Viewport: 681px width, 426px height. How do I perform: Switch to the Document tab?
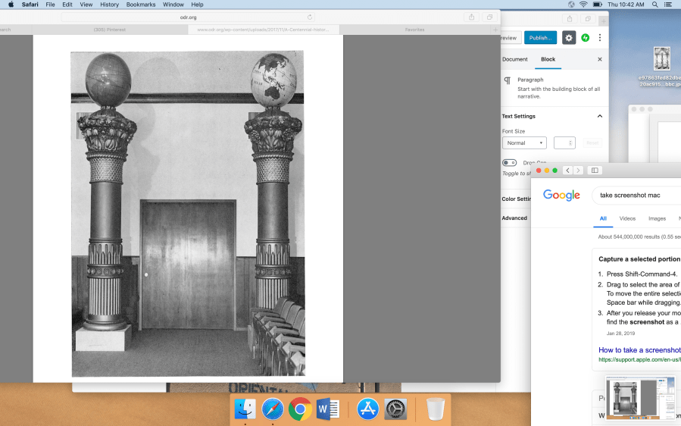coord(514,59)
